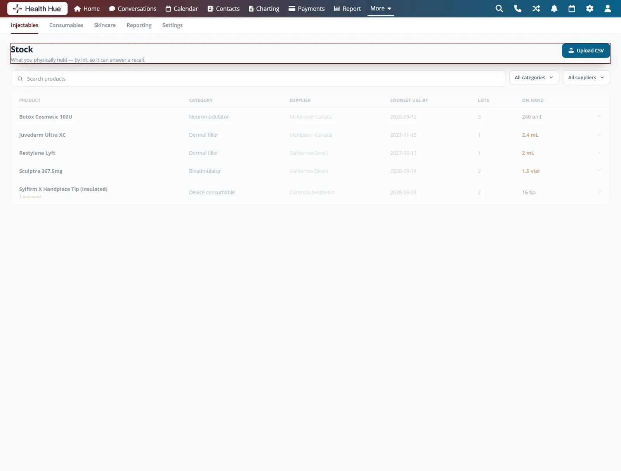Open the user profile icon
This screenshot has height=471, width=621.
click(608, 9)
